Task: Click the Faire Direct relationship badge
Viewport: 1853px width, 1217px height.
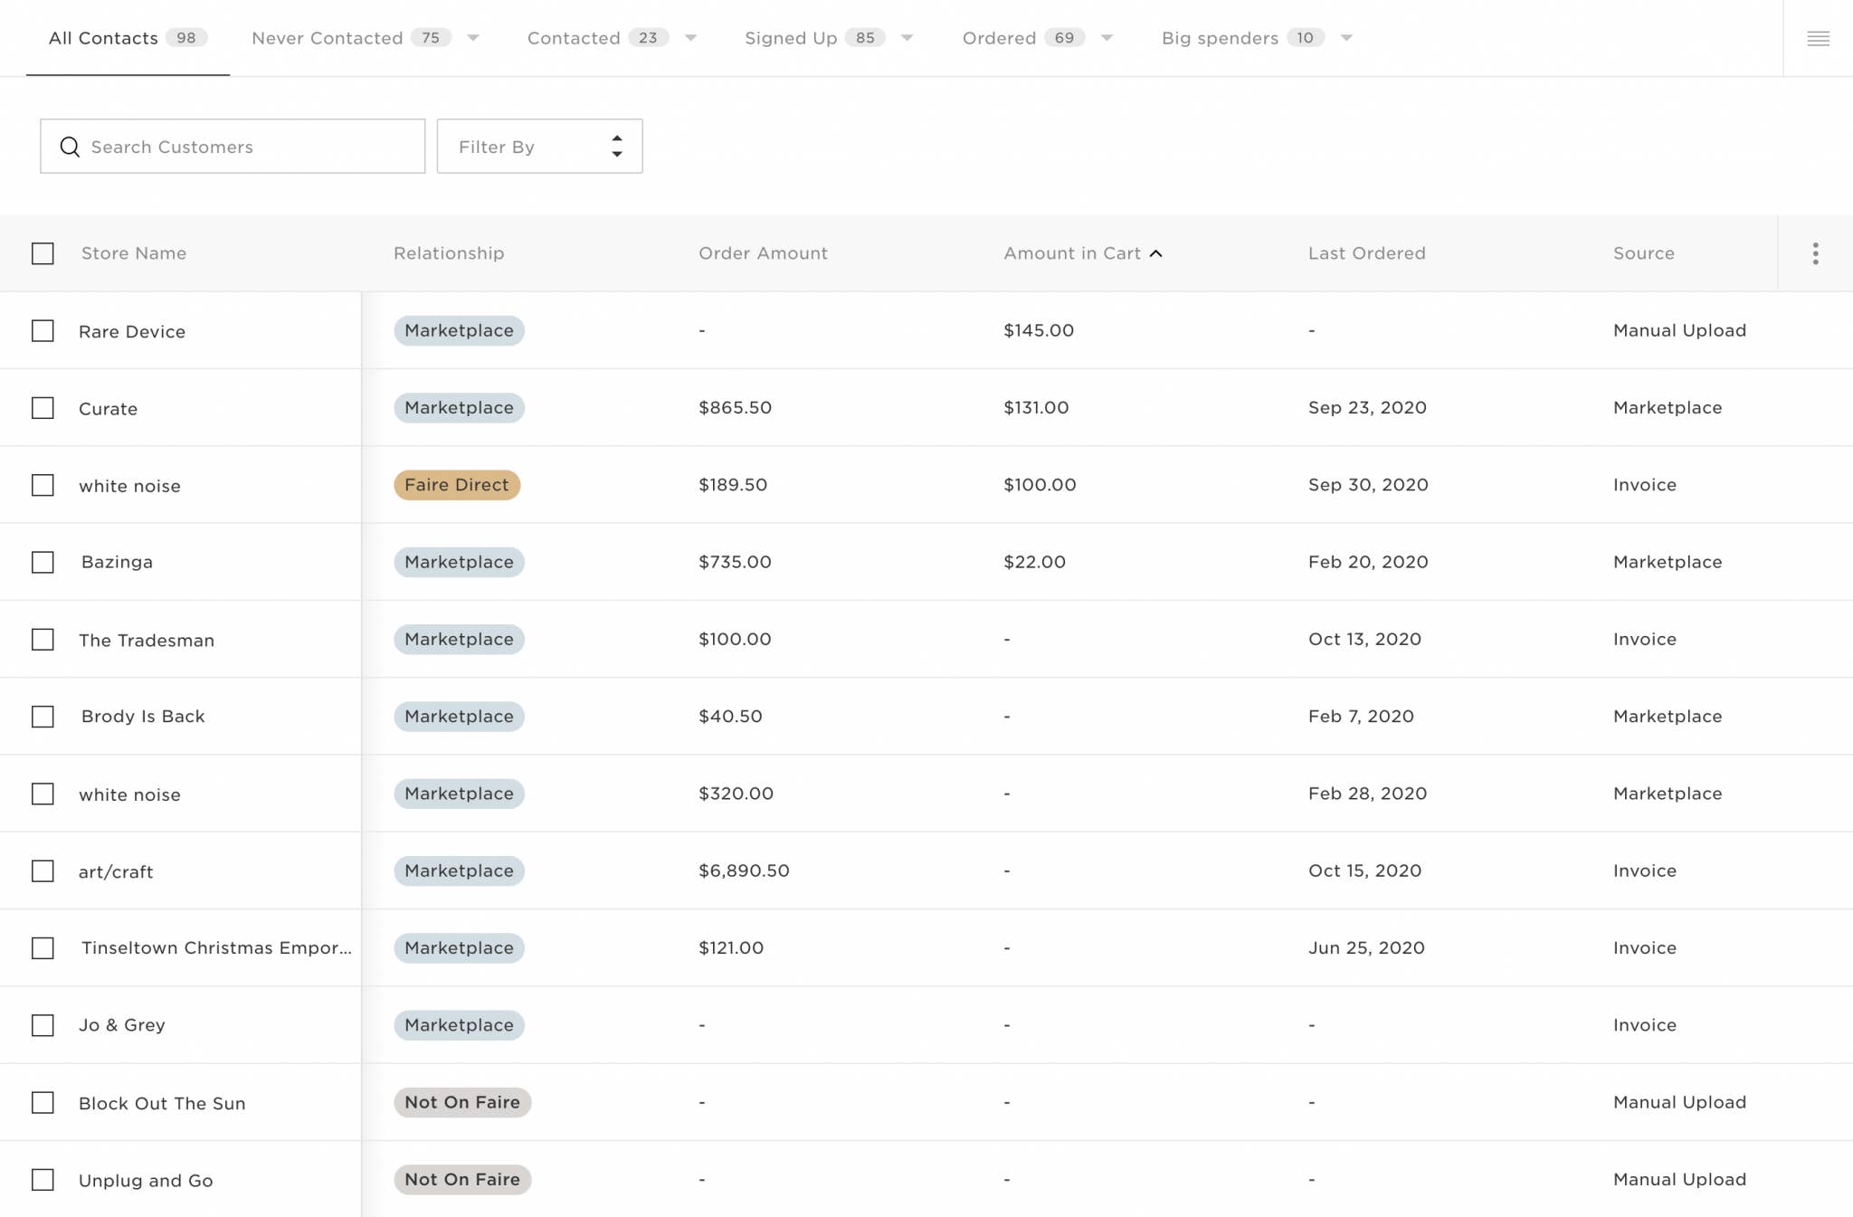Action: click(x=456, y=485)
